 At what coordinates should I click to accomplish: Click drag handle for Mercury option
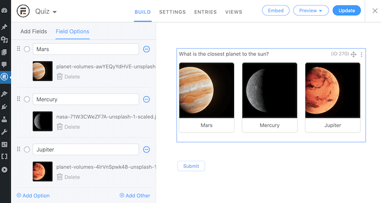pos(19,99)
